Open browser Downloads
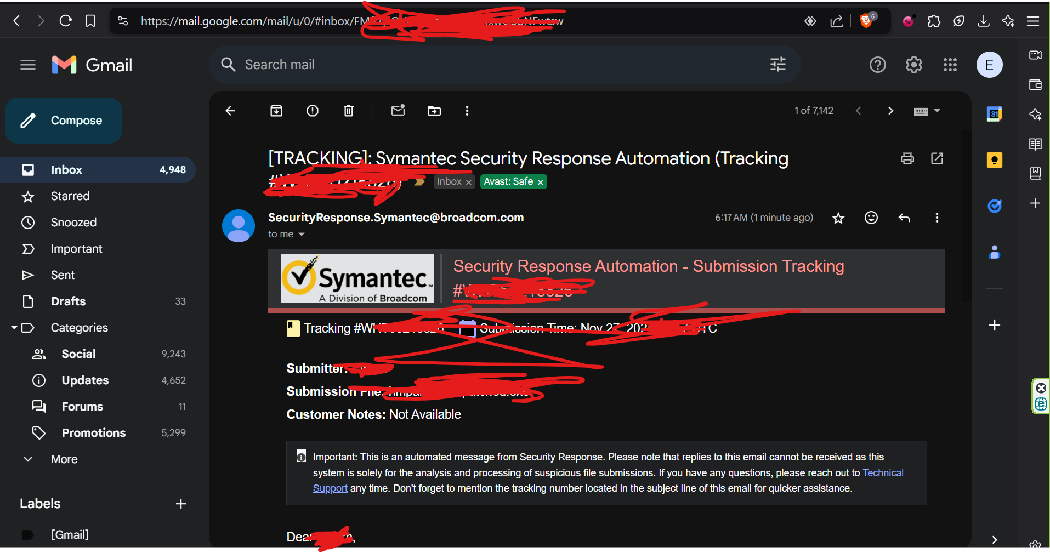Image resolution: width=1050 pixels, height=553 pixels. pyautogui.click(x=984, y=21)
